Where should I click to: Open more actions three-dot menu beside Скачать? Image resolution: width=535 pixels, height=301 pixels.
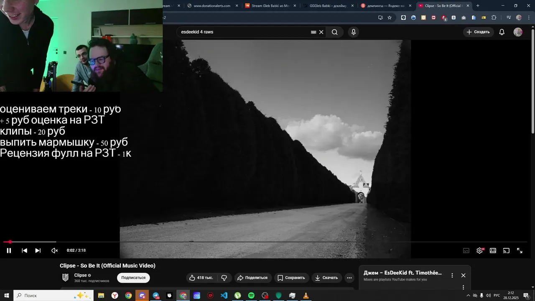click(349, 278)
